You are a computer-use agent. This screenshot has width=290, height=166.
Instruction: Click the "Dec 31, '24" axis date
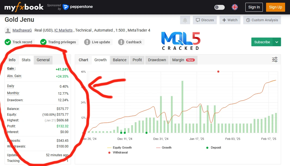[161, 139]
